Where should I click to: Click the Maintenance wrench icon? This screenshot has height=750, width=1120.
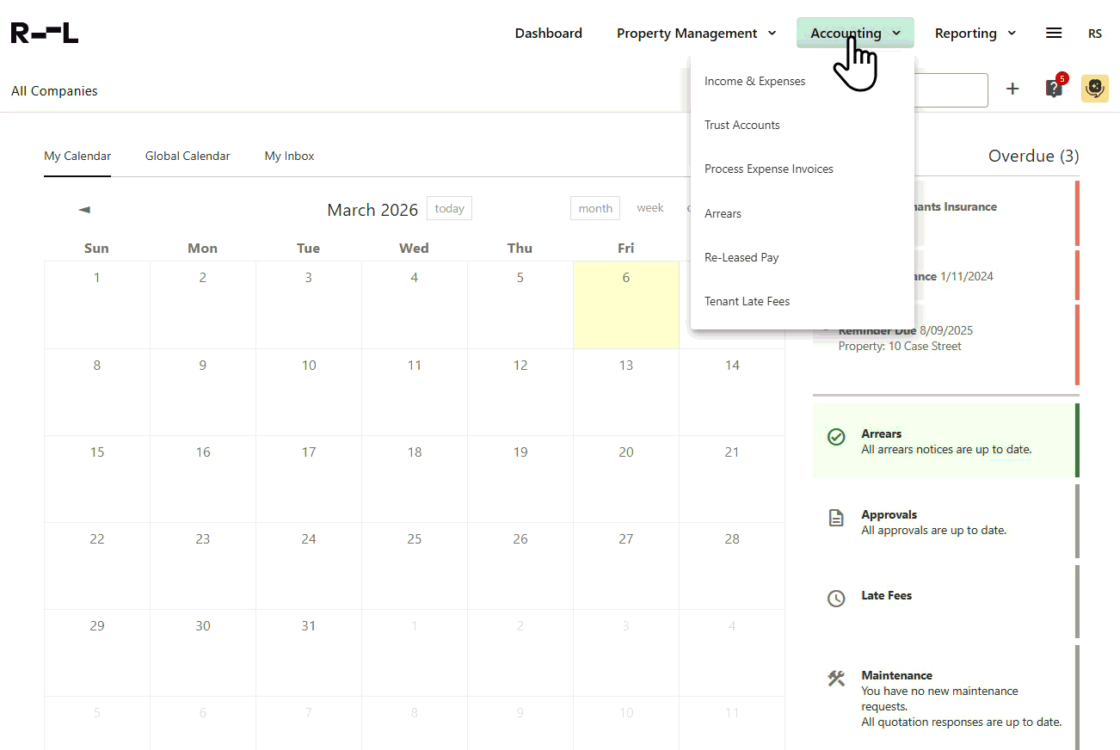point(836,679)
